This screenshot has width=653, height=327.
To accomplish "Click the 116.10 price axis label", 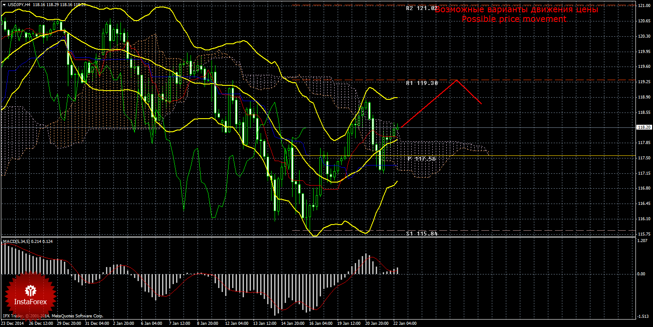I will tap(643, 218).
